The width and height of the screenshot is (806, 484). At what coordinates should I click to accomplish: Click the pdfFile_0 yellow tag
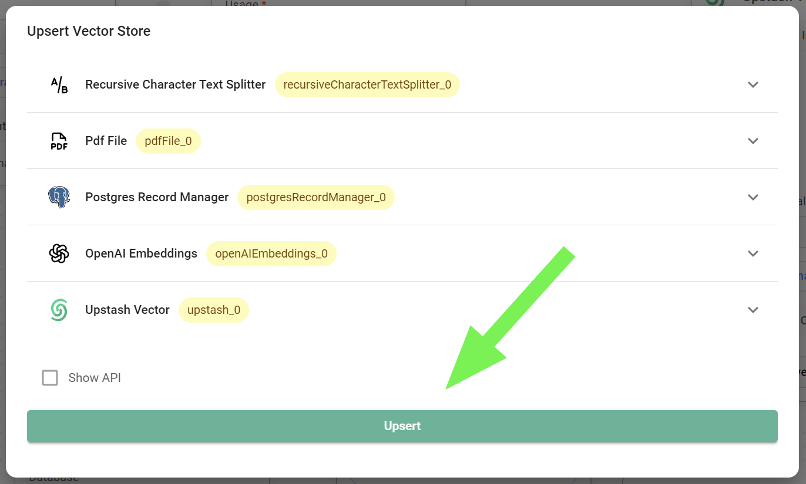(x=168, y=141)
